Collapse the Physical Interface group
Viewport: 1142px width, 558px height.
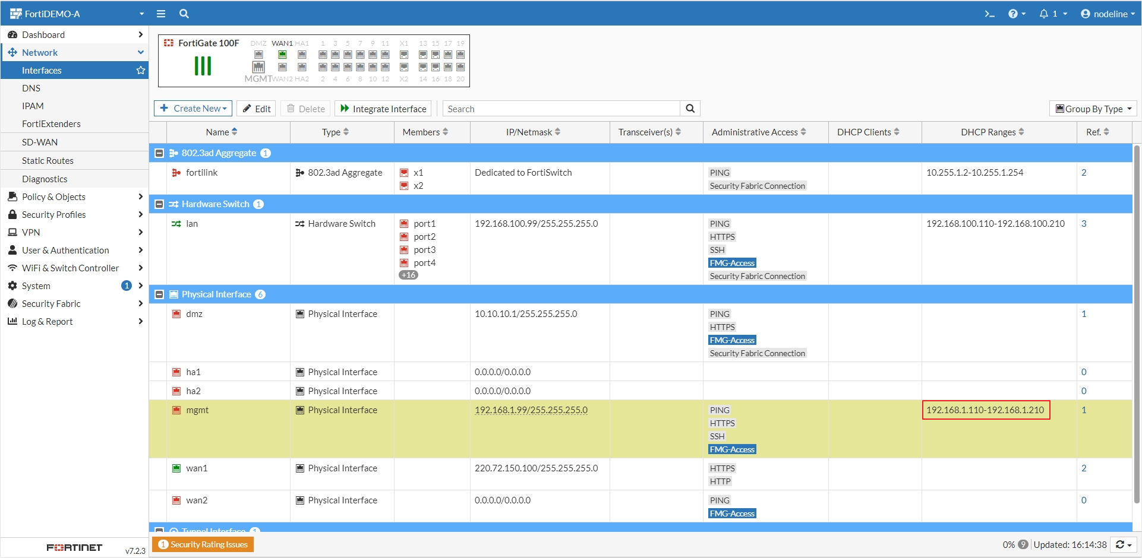[159, 294]
